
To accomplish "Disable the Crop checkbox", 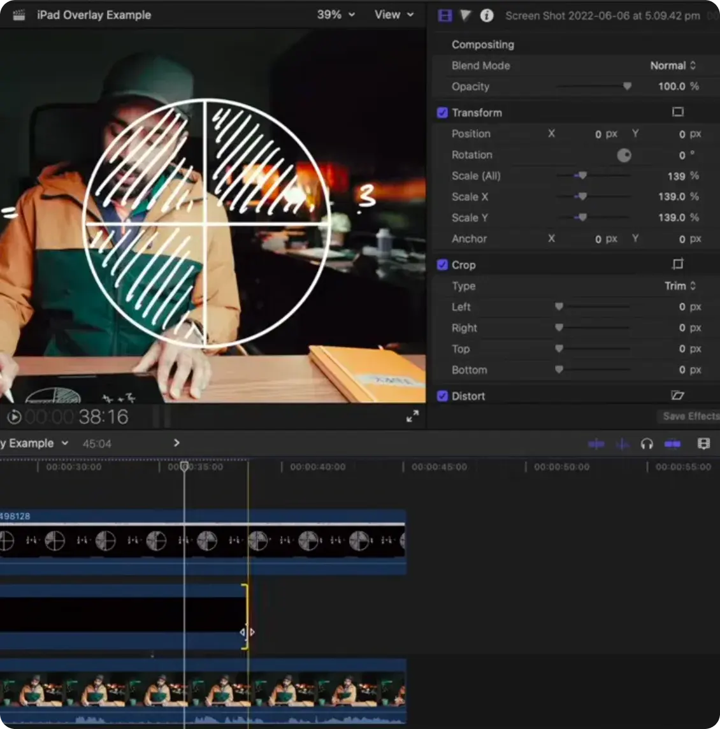I will 442,264.
